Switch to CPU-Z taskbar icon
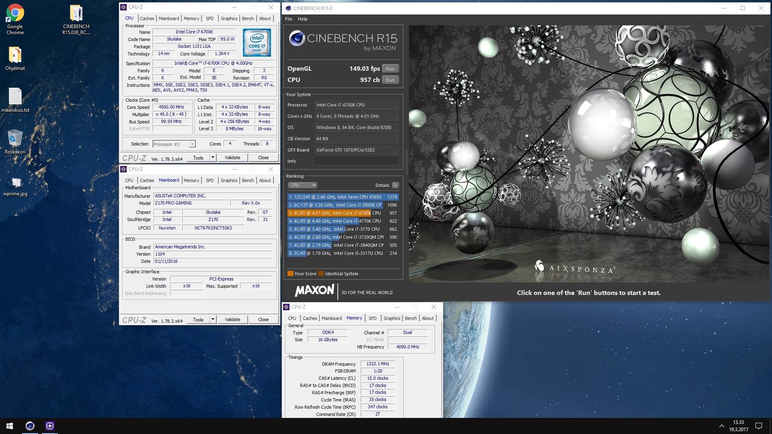 (x=50, y=426)
